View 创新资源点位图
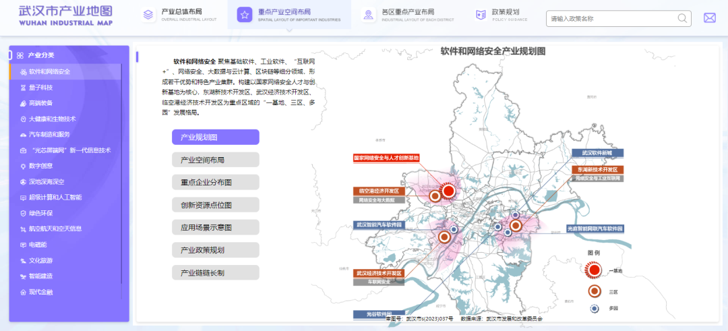 (216, 205)
